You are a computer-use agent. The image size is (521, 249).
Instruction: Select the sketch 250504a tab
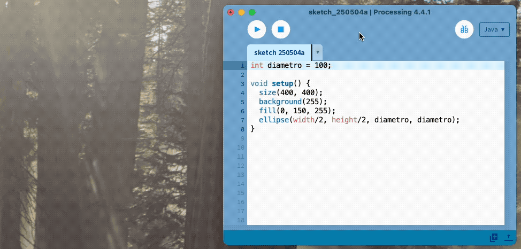[x=279, y=52]
